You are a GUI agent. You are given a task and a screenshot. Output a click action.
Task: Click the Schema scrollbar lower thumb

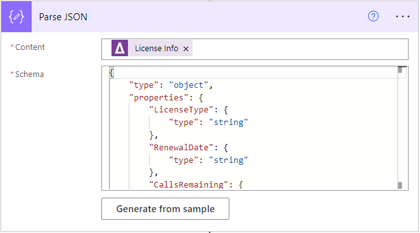pos(400,185)
